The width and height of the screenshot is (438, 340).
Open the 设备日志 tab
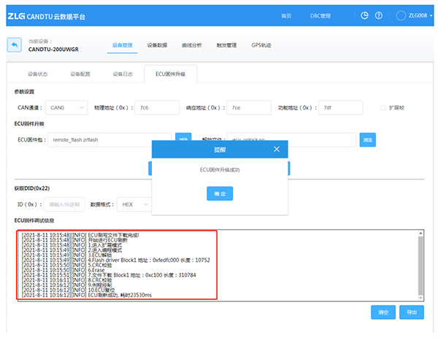123,74
